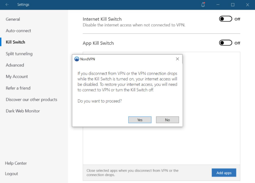Click the 'App Kill Switch' heading

(98, 43)
